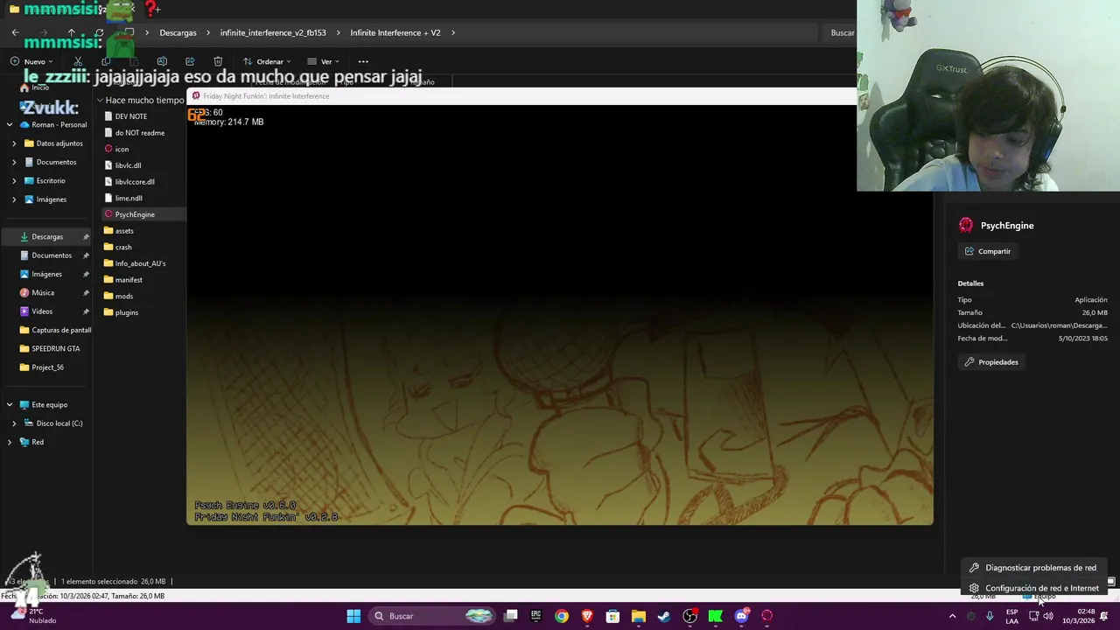Delete the selected PsychEngine file
The width and height of the screenshot is (1120, 630).
(x=218, y=61)
